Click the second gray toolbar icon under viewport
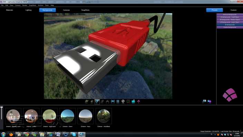 pyautogui.click(x=92, y=101)
